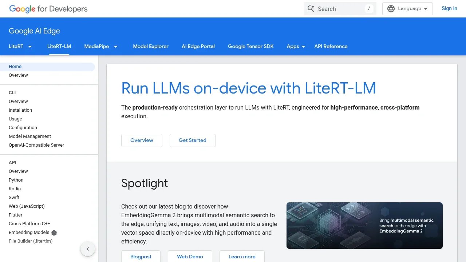
Task: Expand the MediaPipe dropdown arrow
Action: (x=115, y=47)
